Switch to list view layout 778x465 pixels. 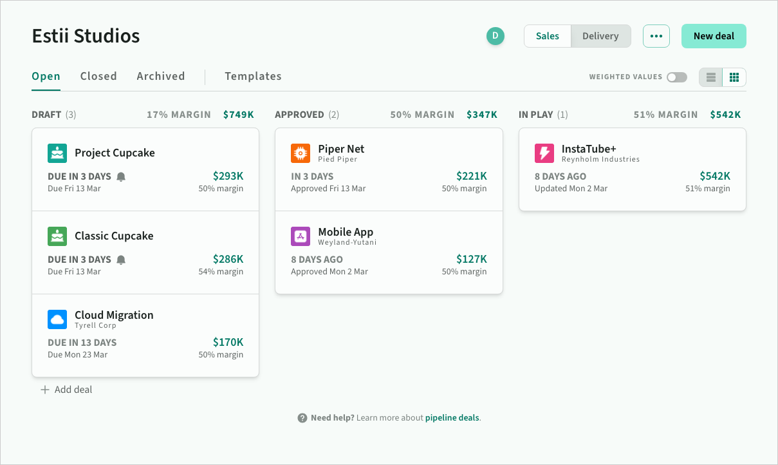point(711,77)
